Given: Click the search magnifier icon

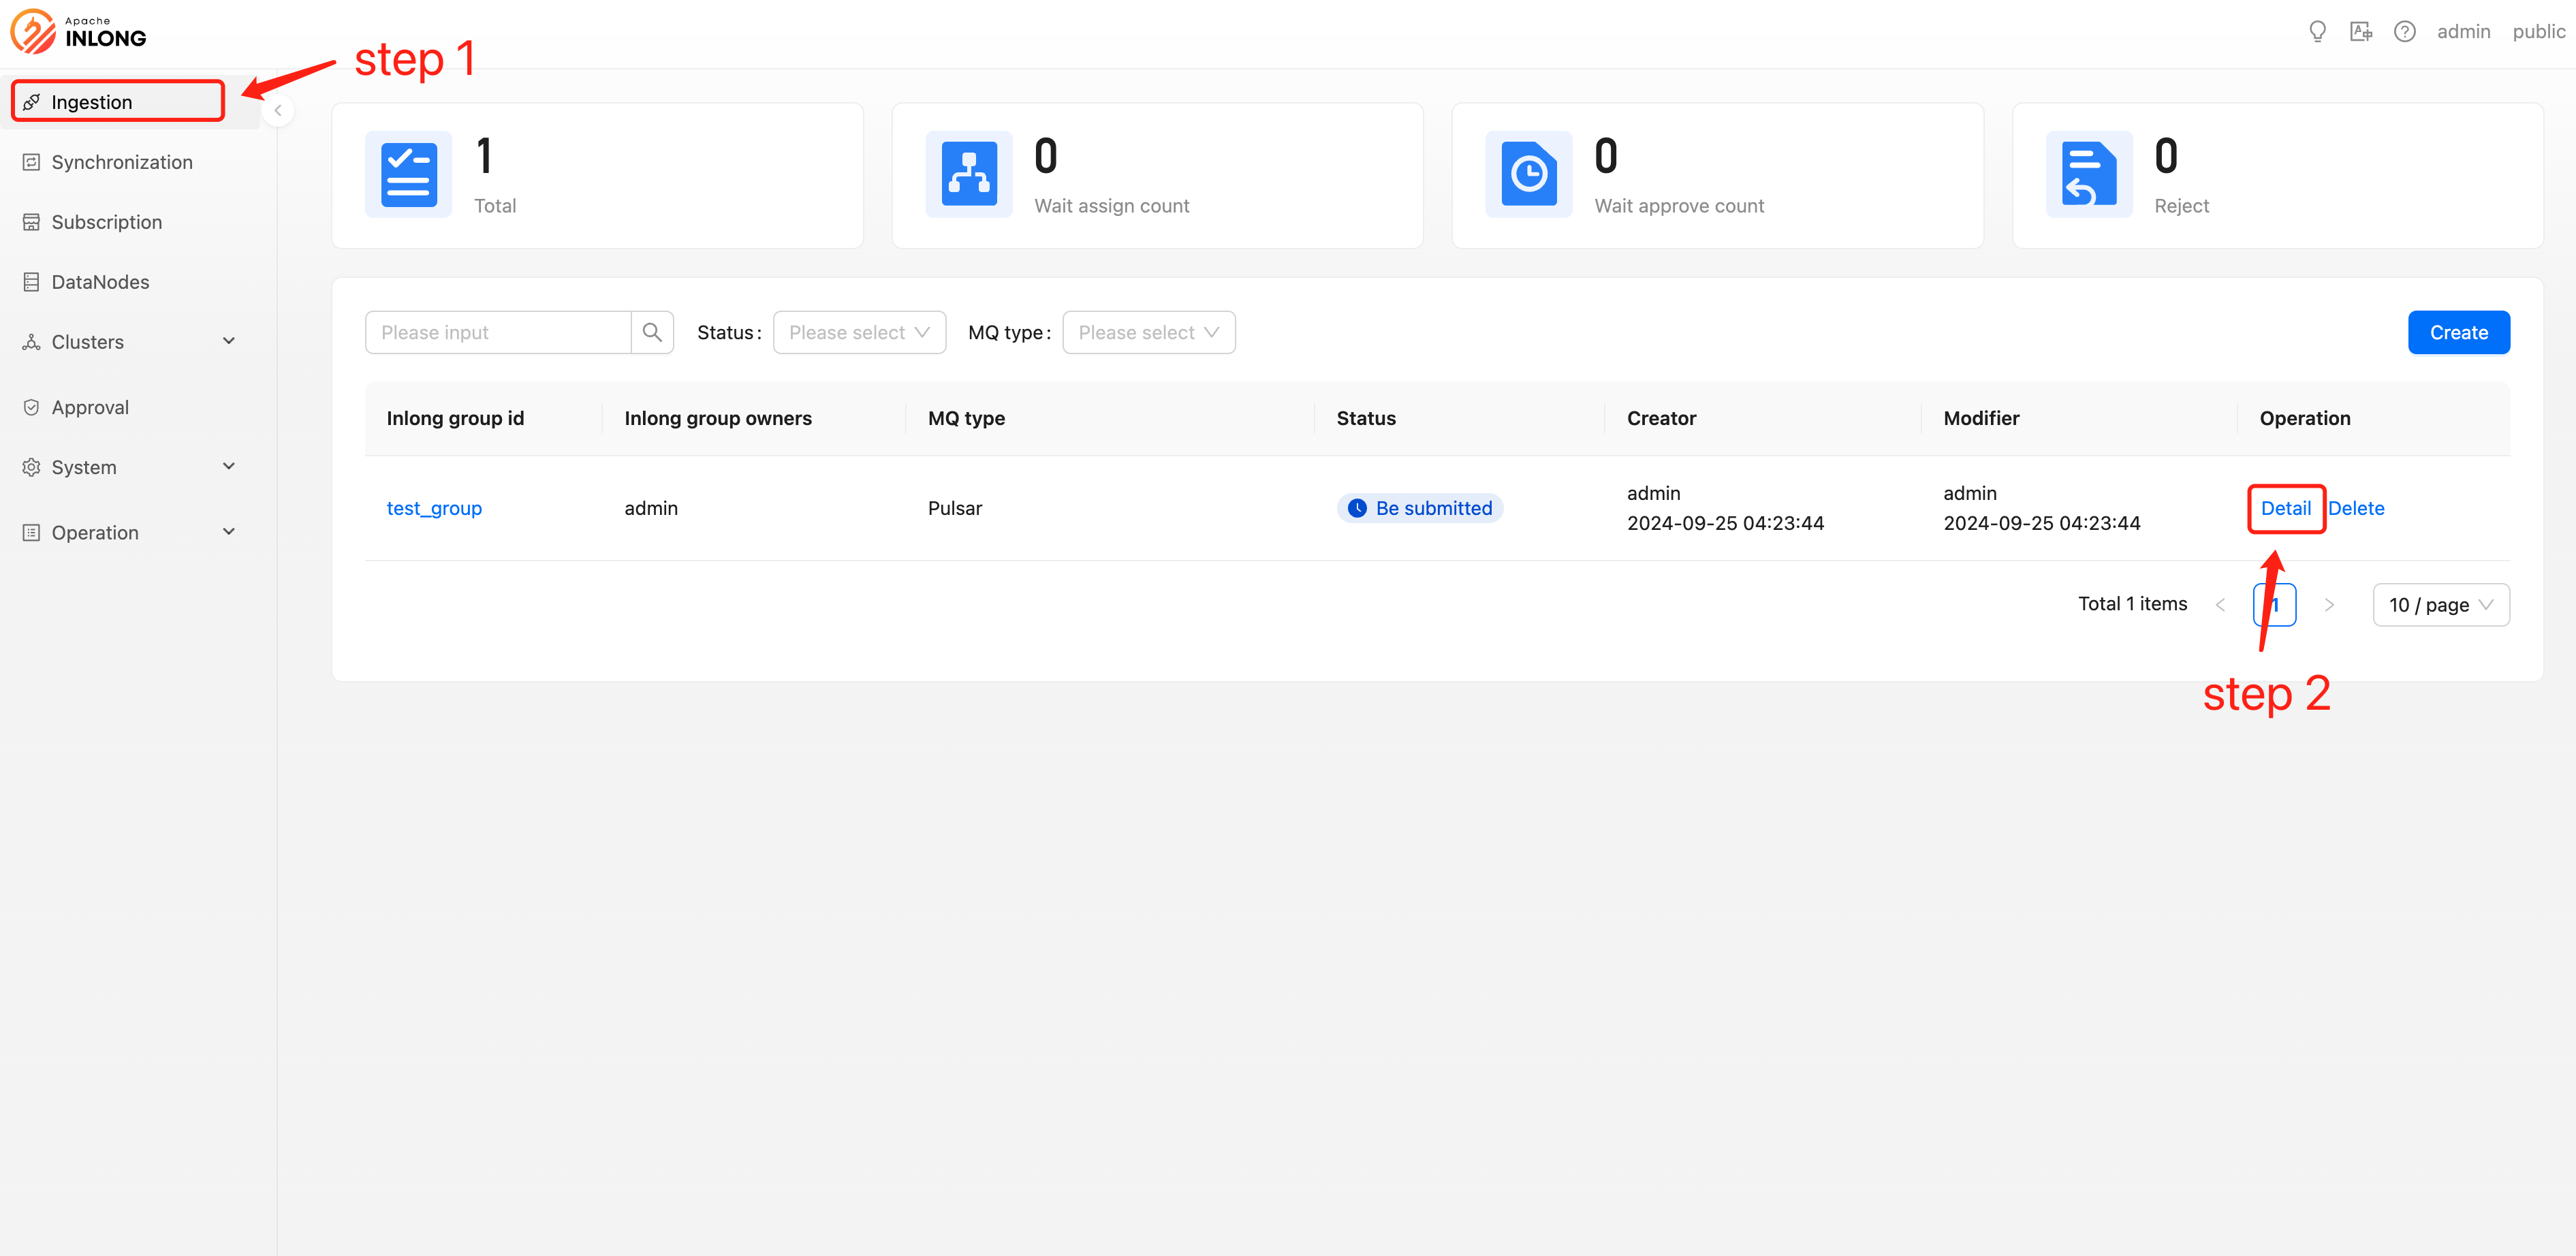Looking at the screenshot, I should 652,332.
